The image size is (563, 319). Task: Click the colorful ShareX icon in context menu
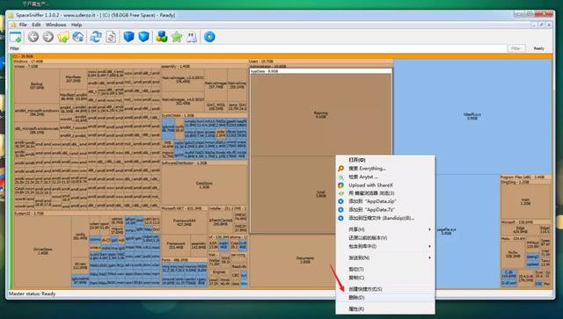click(340, 185)
